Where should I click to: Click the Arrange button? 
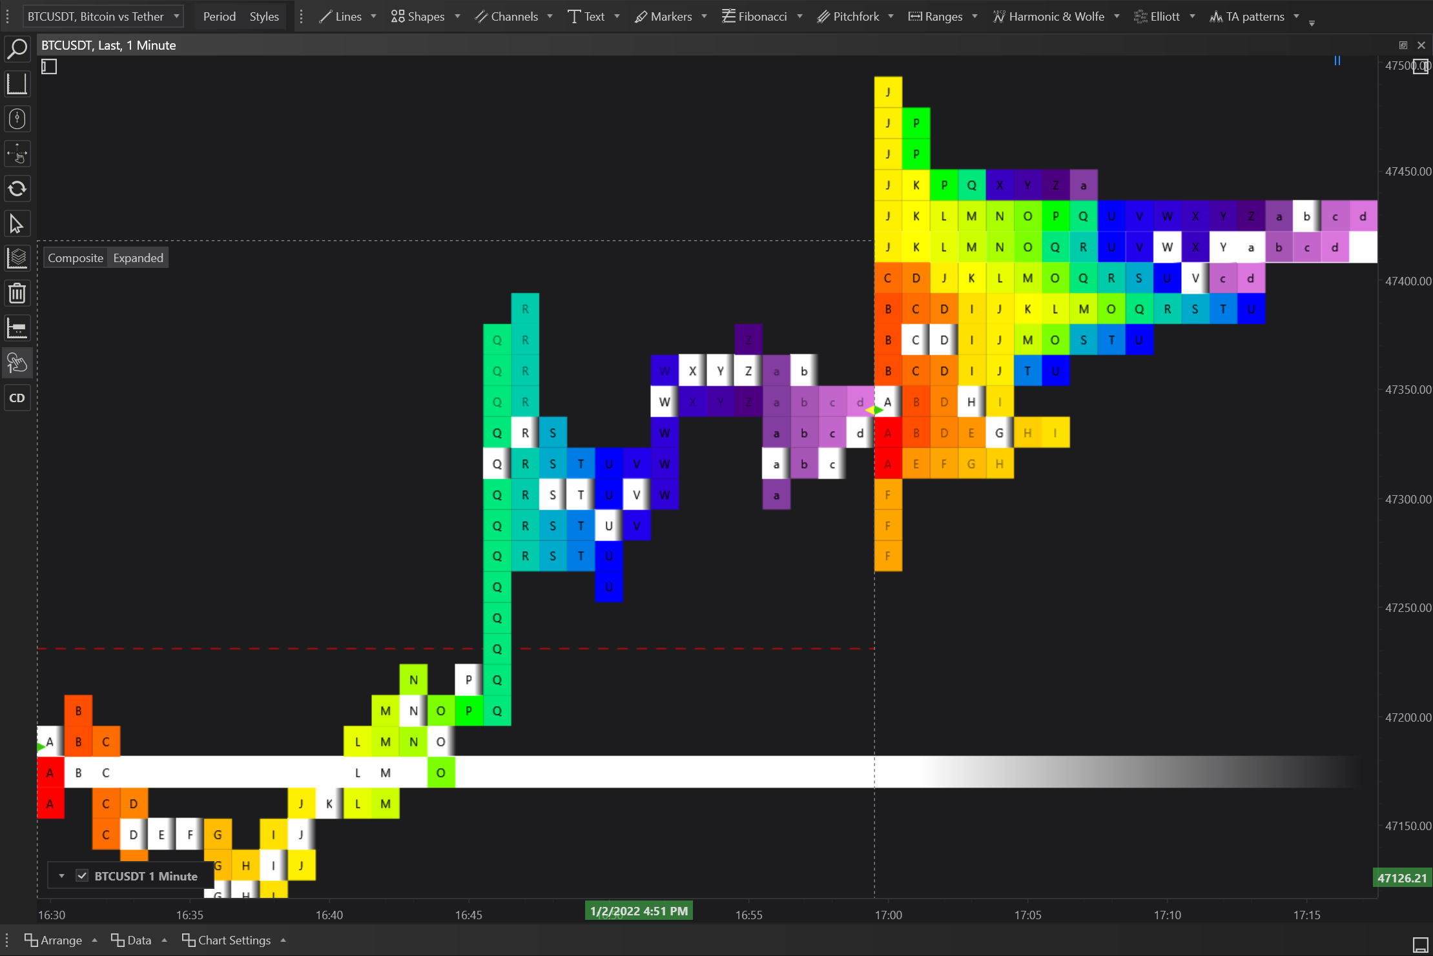click(61, 941)
